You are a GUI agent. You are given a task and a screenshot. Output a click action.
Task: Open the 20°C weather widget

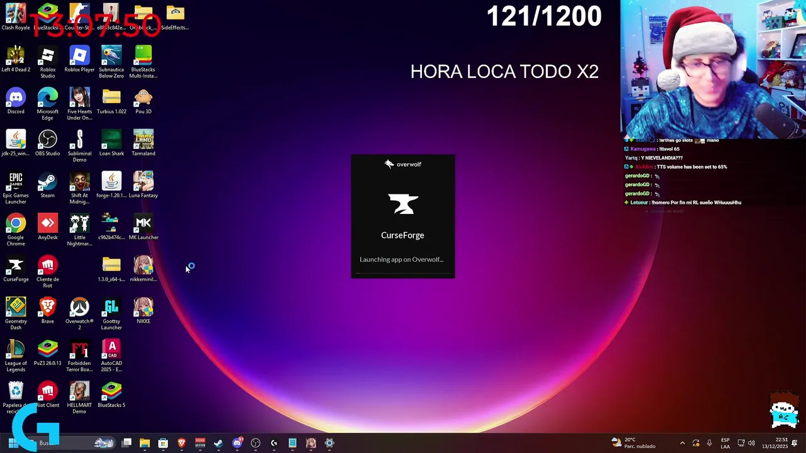tap(633, 443)
